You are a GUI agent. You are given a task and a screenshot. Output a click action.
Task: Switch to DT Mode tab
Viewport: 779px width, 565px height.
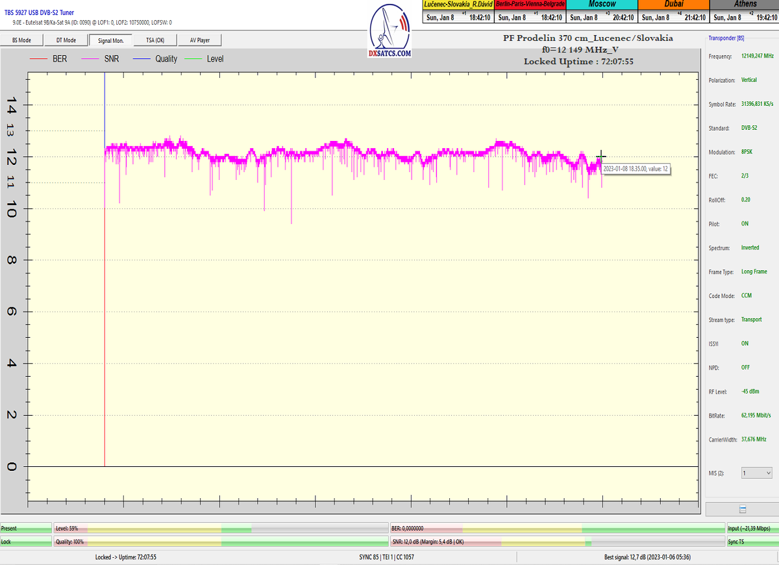click(x=66, y=40)
